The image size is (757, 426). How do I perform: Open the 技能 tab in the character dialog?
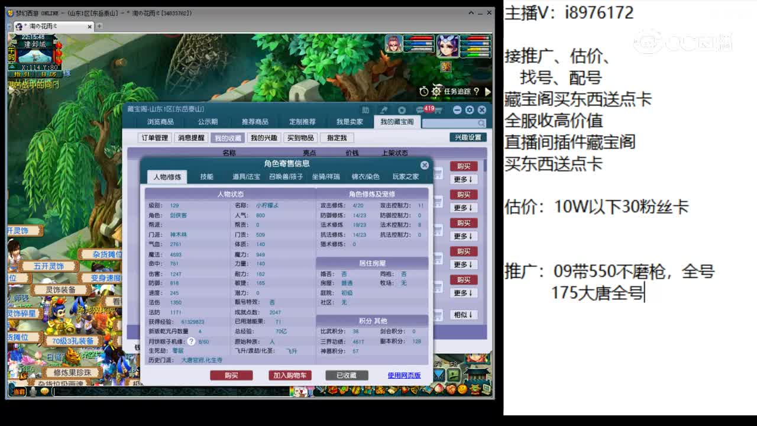206,177
